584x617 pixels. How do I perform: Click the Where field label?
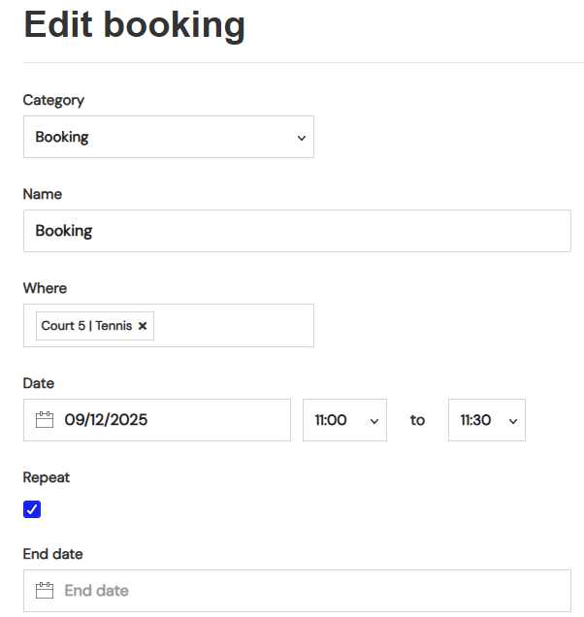45,288
